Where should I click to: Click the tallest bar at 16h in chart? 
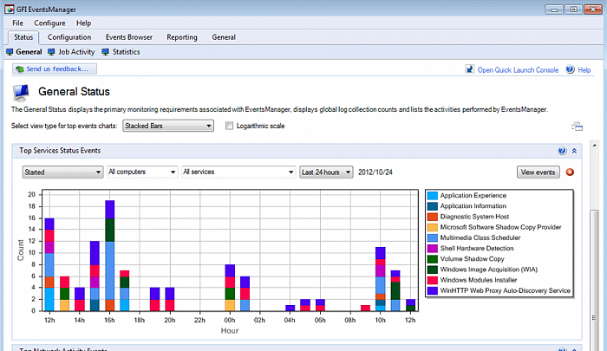[x=109, y=256]
